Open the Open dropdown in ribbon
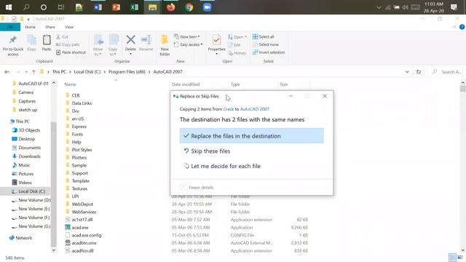 click(x=237, y=37)
